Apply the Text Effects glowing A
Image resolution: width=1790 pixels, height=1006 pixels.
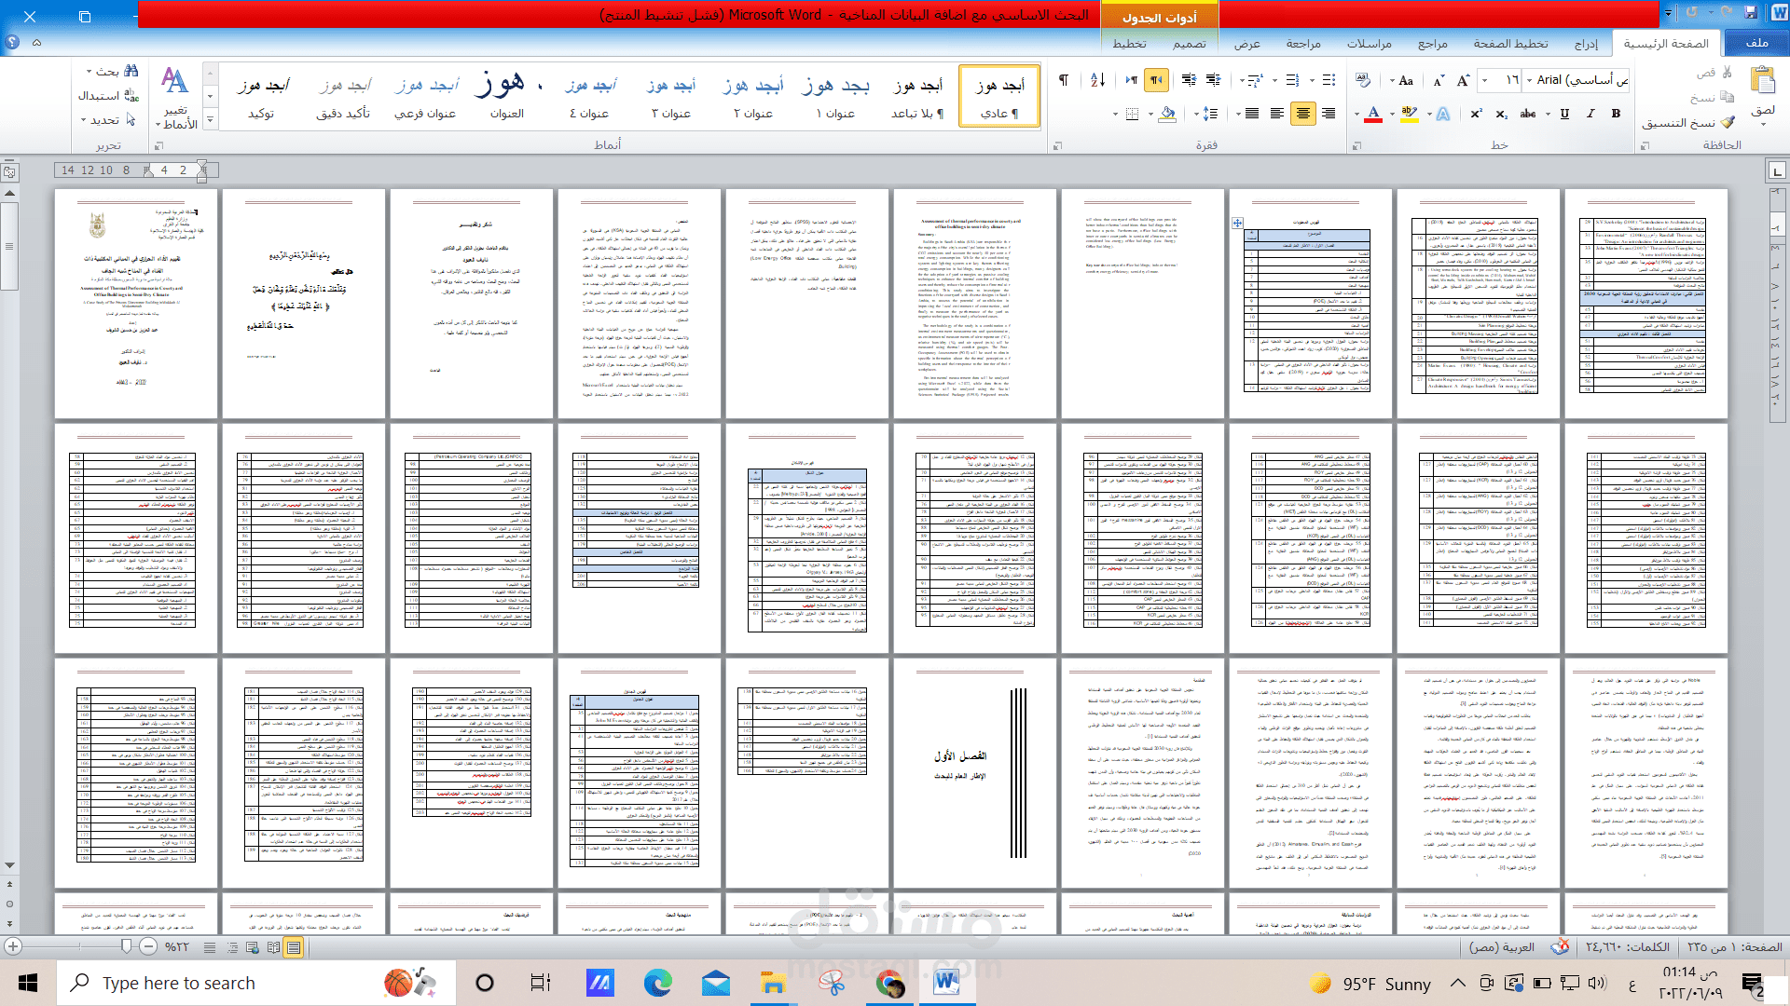pos(1443,114)
